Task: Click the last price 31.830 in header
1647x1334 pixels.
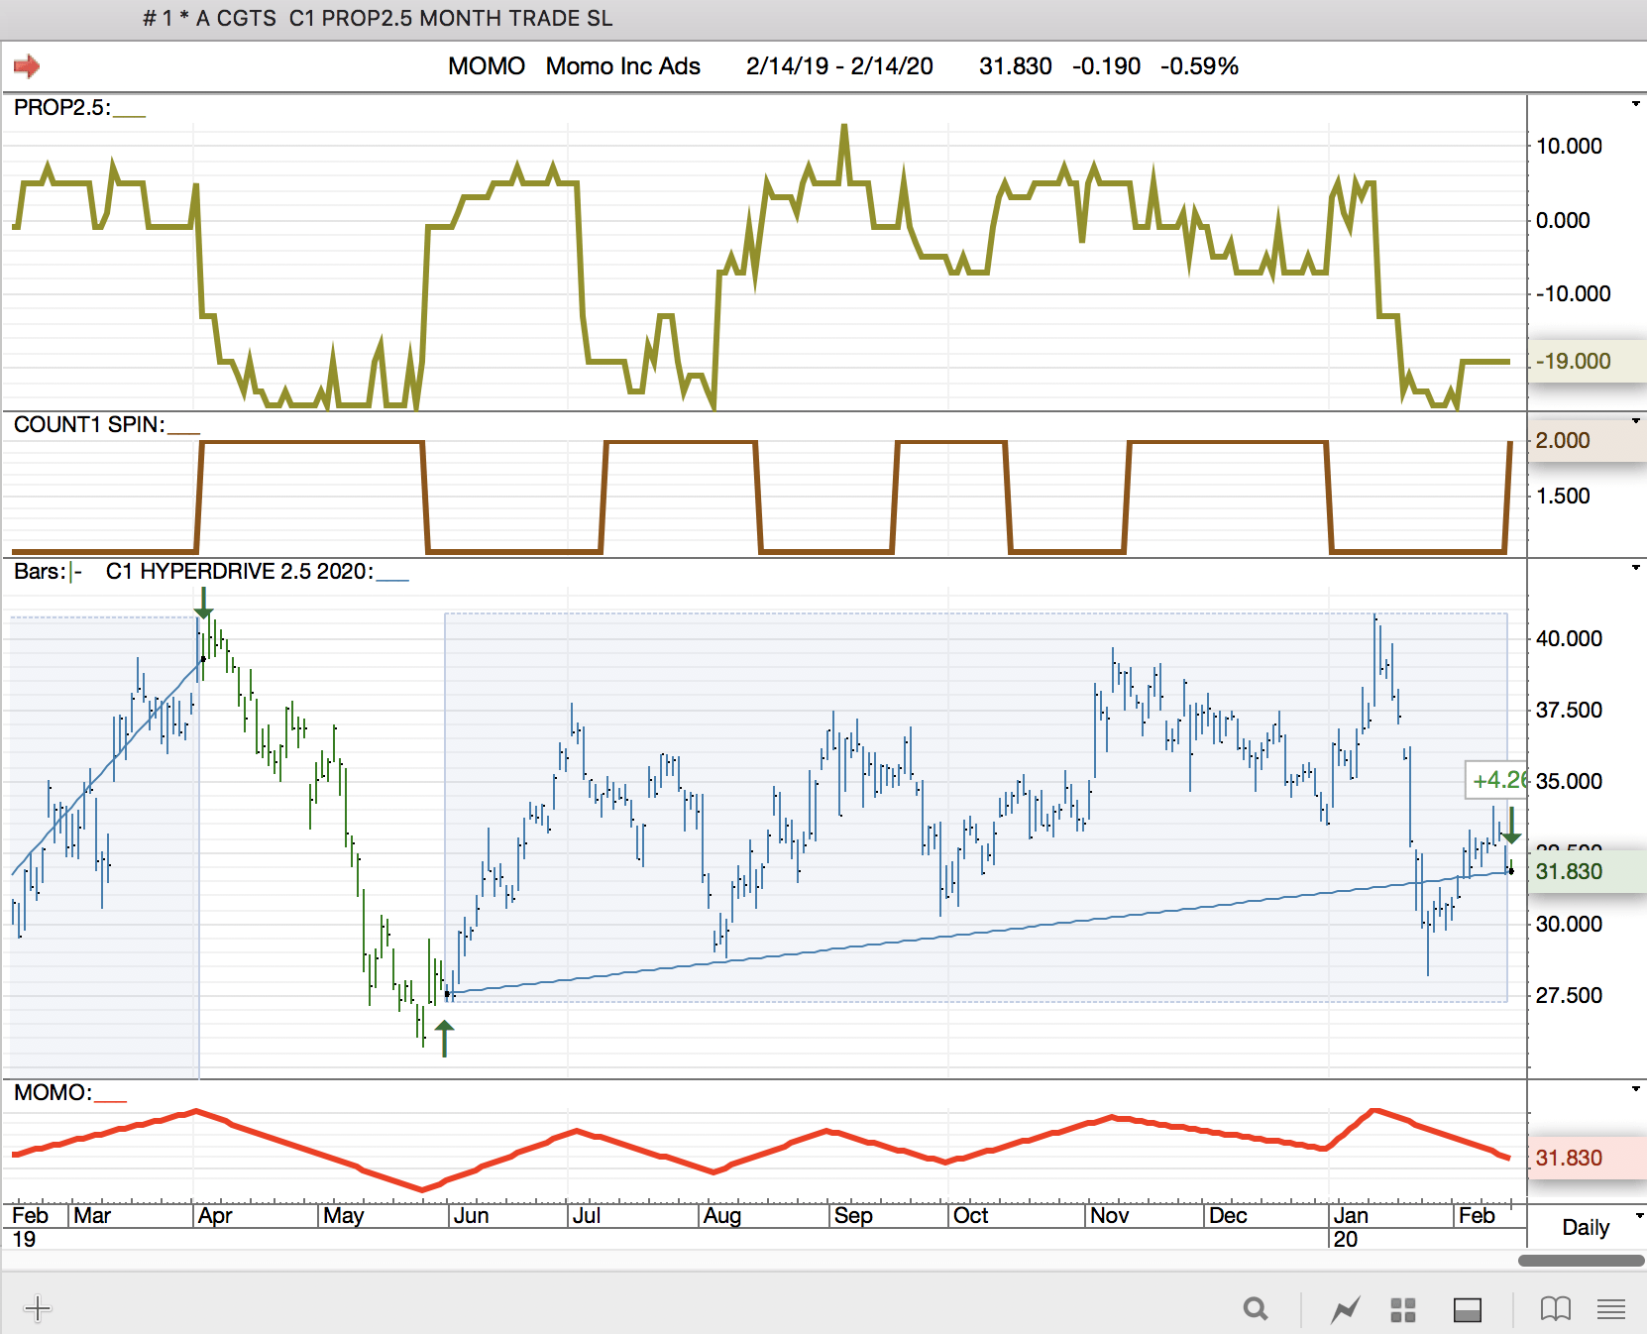Action: [1015, 66]
